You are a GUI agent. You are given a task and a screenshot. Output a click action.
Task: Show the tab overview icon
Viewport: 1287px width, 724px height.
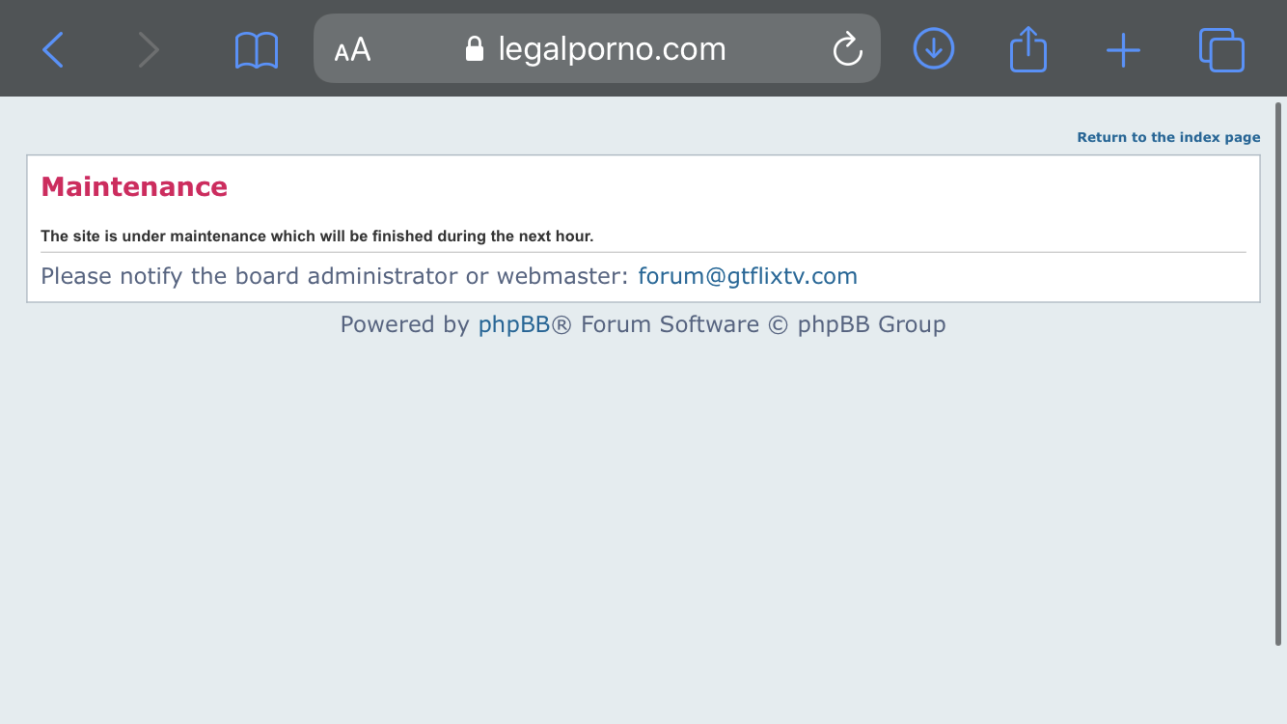point(1220,49)
